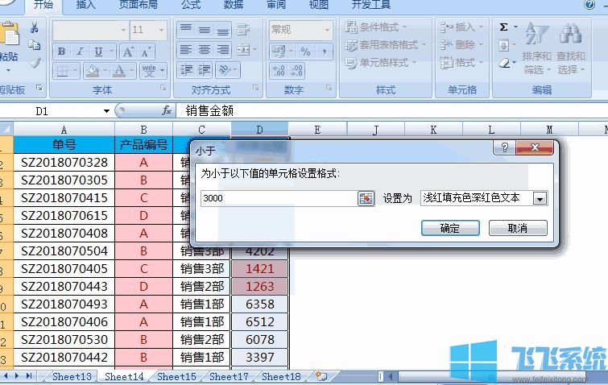Switch to 数据 ribbon tab
Viewport: 608px width, 385px height.
(234, 5)
